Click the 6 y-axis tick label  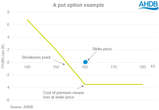pyautogui.click(x=8, y=25)
